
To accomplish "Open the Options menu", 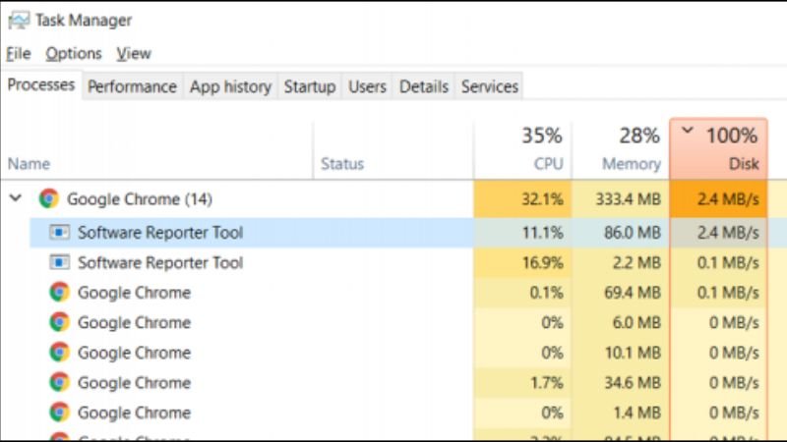I will pyautogui.click(x=74, y=54).
